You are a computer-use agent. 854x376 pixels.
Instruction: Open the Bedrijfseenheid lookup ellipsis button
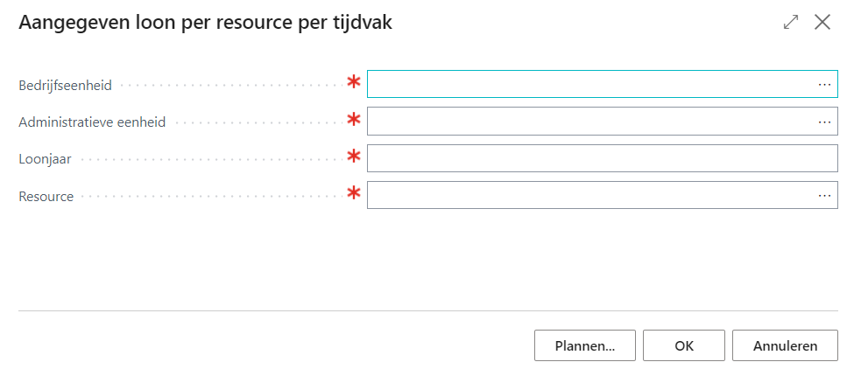(x=824, y=84)
